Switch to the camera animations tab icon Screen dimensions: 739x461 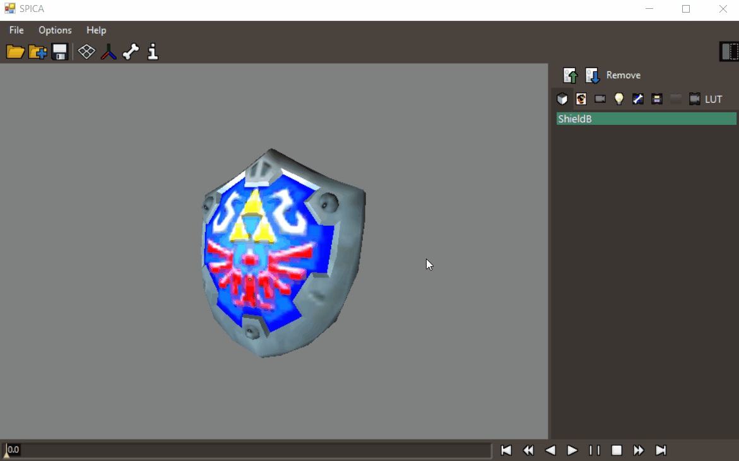click(694, 99)
